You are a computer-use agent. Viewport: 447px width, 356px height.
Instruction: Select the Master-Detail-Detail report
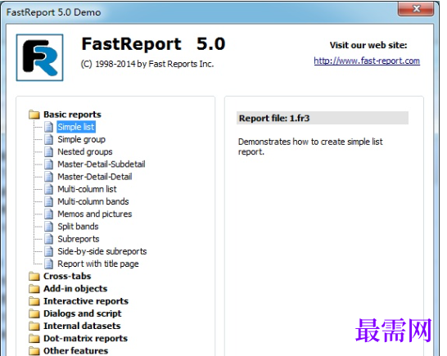click(95, 177)
